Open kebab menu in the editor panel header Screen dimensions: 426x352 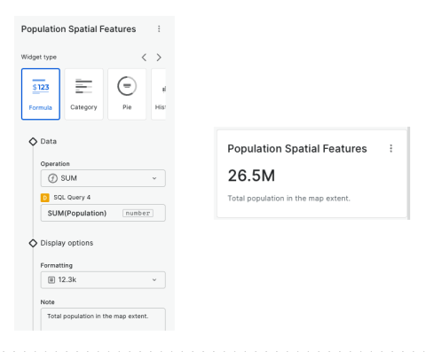click(159, 28)
